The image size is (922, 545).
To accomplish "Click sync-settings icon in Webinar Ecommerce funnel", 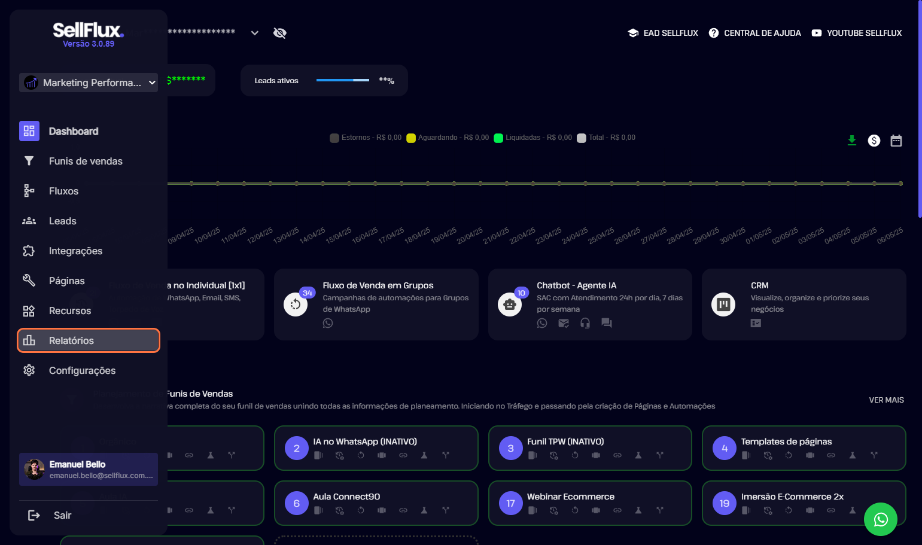I will [x=554, y=510].
